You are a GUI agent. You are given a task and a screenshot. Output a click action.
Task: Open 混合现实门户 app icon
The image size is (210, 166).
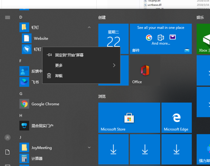click(x=24, y=126)
